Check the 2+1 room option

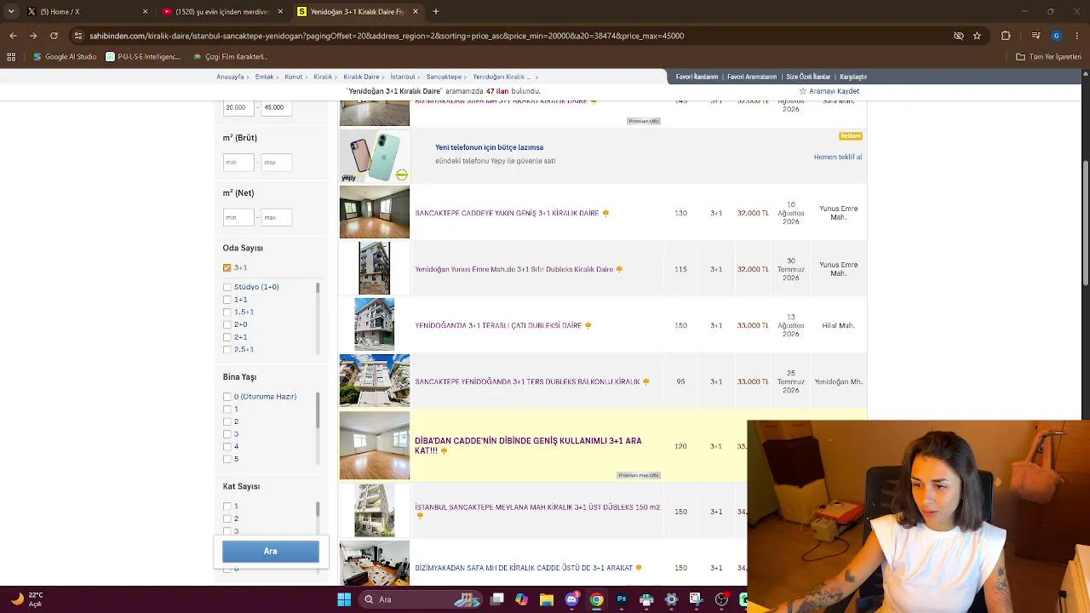tap(227, 337)
